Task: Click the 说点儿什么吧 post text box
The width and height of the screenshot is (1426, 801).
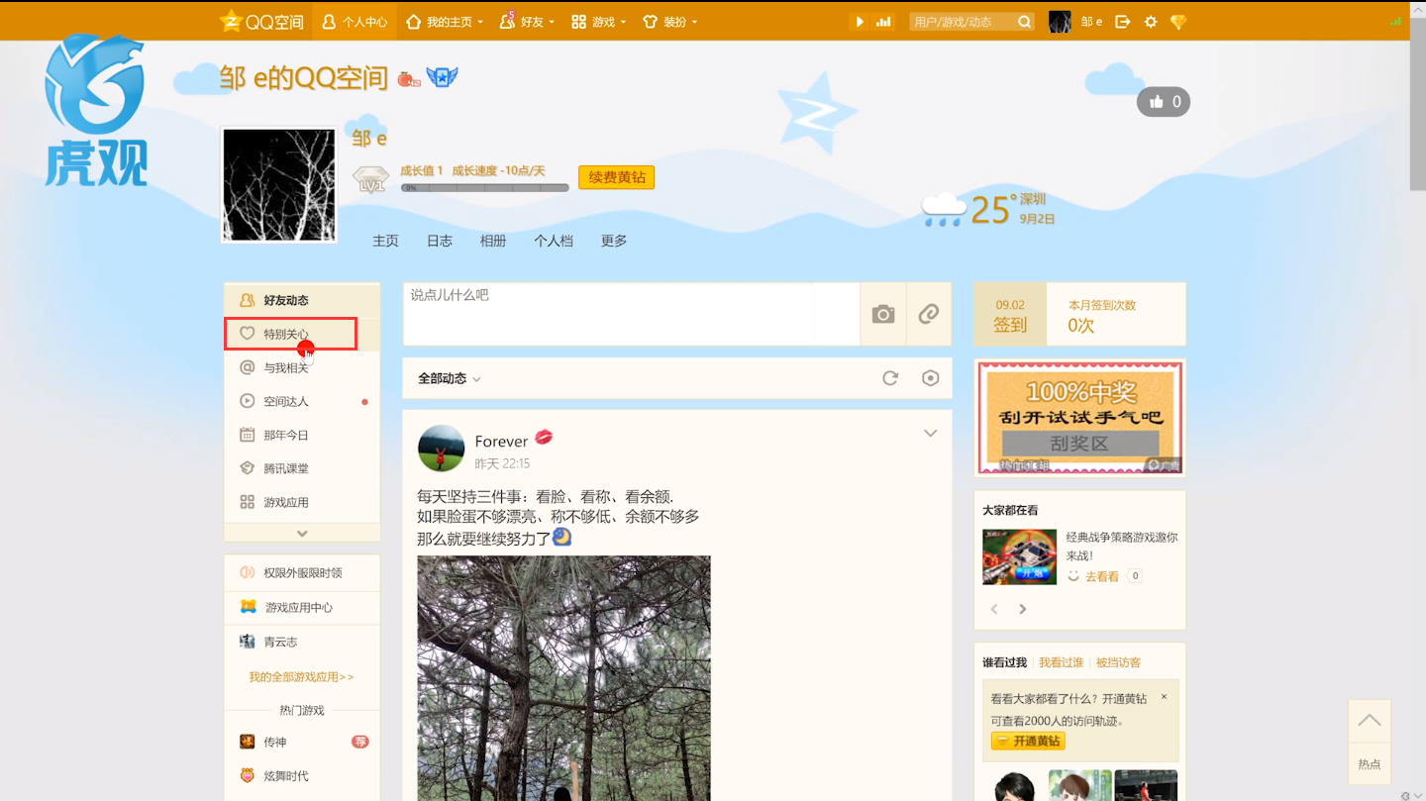Action: [631, 314]
